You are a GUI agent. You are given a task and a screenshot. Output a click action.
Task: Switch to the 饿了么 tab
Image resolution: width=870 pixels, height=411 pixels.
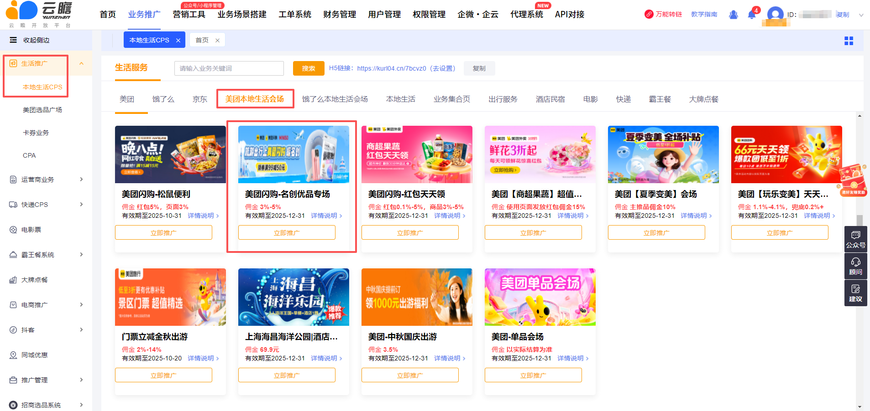click(x=163, y=99)
